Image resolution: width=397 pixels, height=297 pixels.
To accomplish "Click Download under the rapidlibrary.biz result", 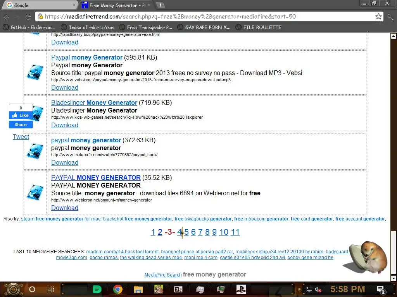I will tap(65, 43).
